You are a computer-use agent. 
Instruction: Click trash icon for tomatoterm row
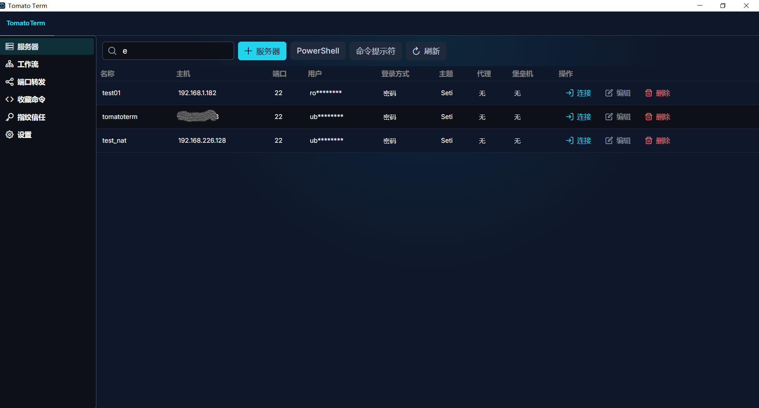[x=649, y=117]
